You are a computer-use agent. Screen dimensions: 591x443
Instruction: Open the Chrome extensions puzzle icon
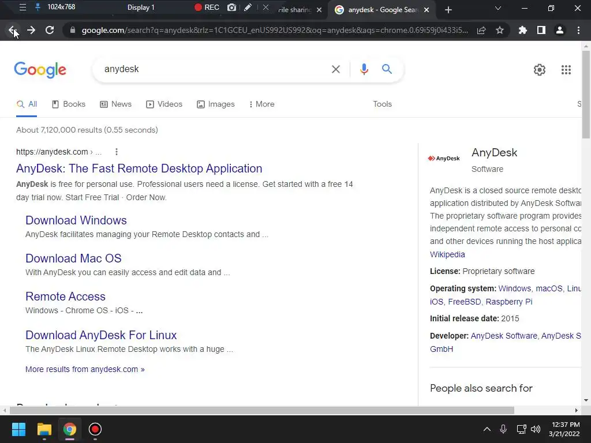[522, 30]
